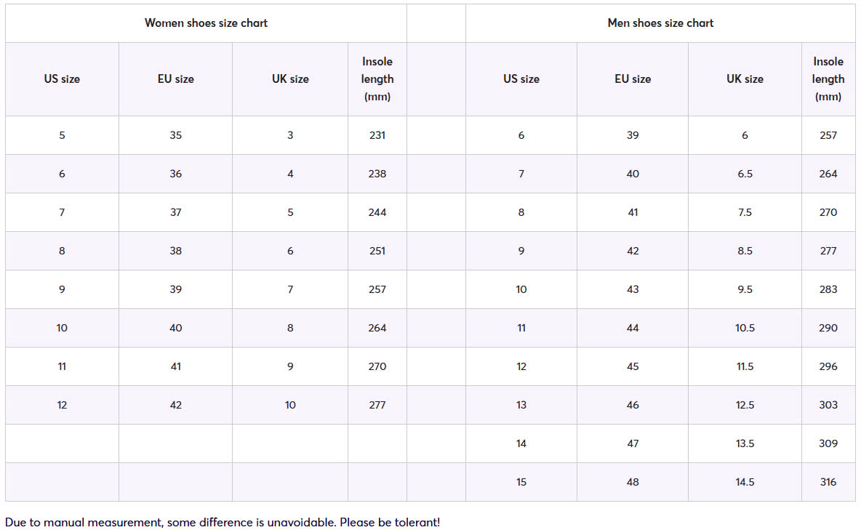Image resolution: width=861 pixels, height=530 pixels.
Task: Select the women's US size column header
Action: coord(62,79)
